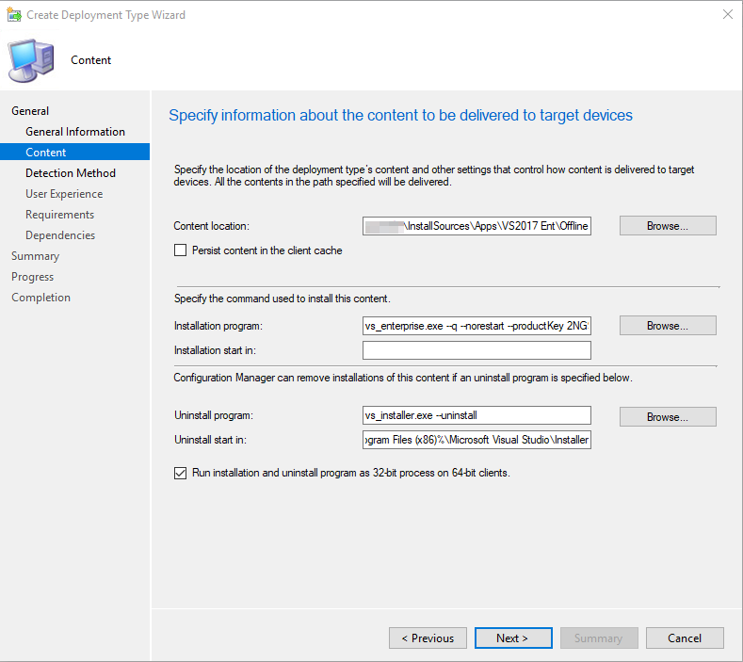Enable Persist content in the client cache

click(x=181, y=250)
